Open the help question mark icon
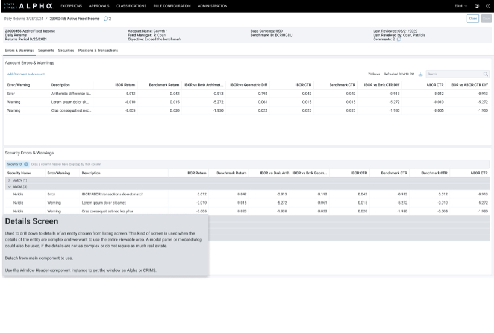Screen dimensions: 494x333 [x=488, y=6]
